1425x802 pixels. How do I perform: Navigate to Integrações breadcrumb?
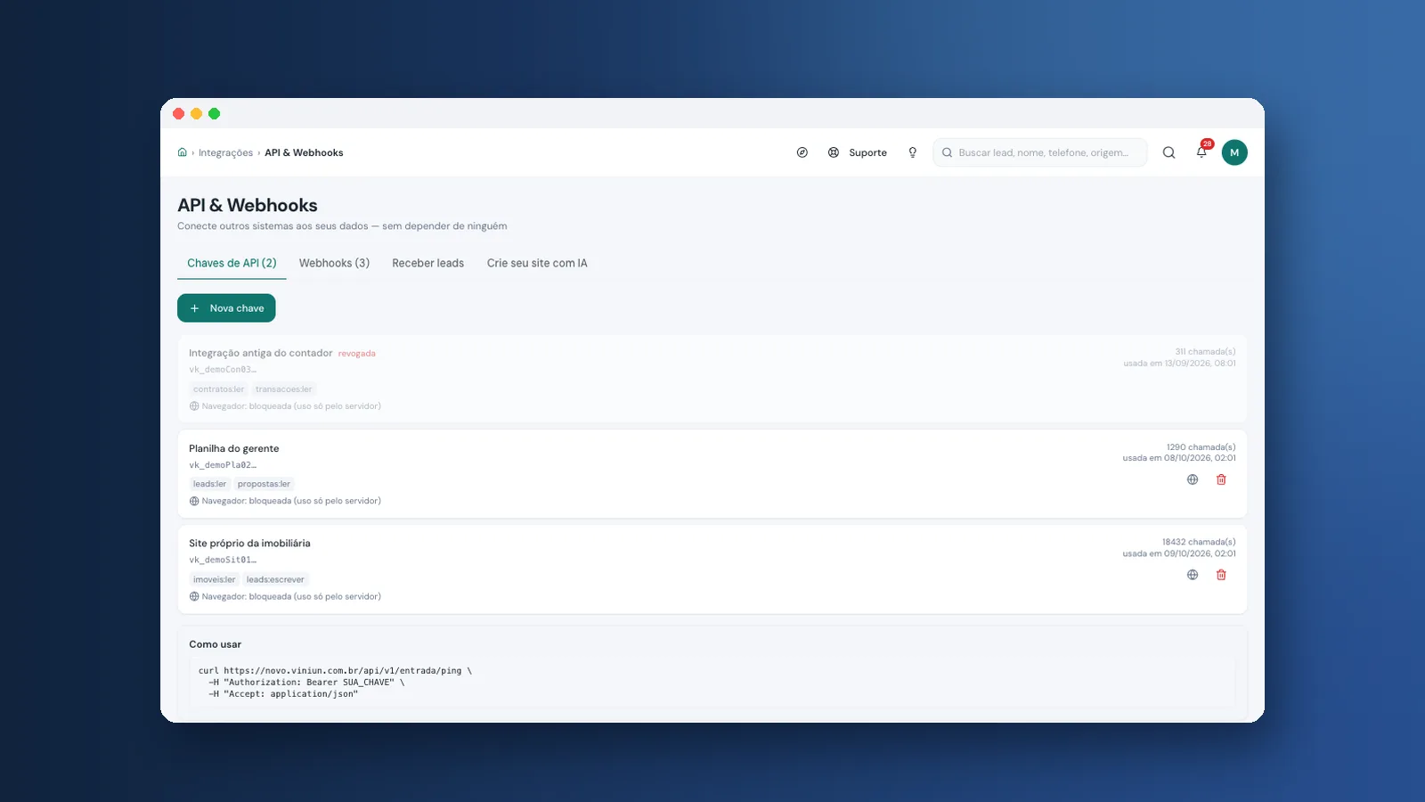[x=225, y=152]
